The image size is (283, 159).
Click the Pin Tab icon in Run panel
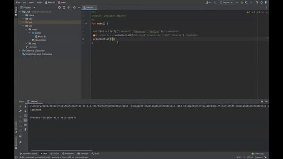[20, 142]
